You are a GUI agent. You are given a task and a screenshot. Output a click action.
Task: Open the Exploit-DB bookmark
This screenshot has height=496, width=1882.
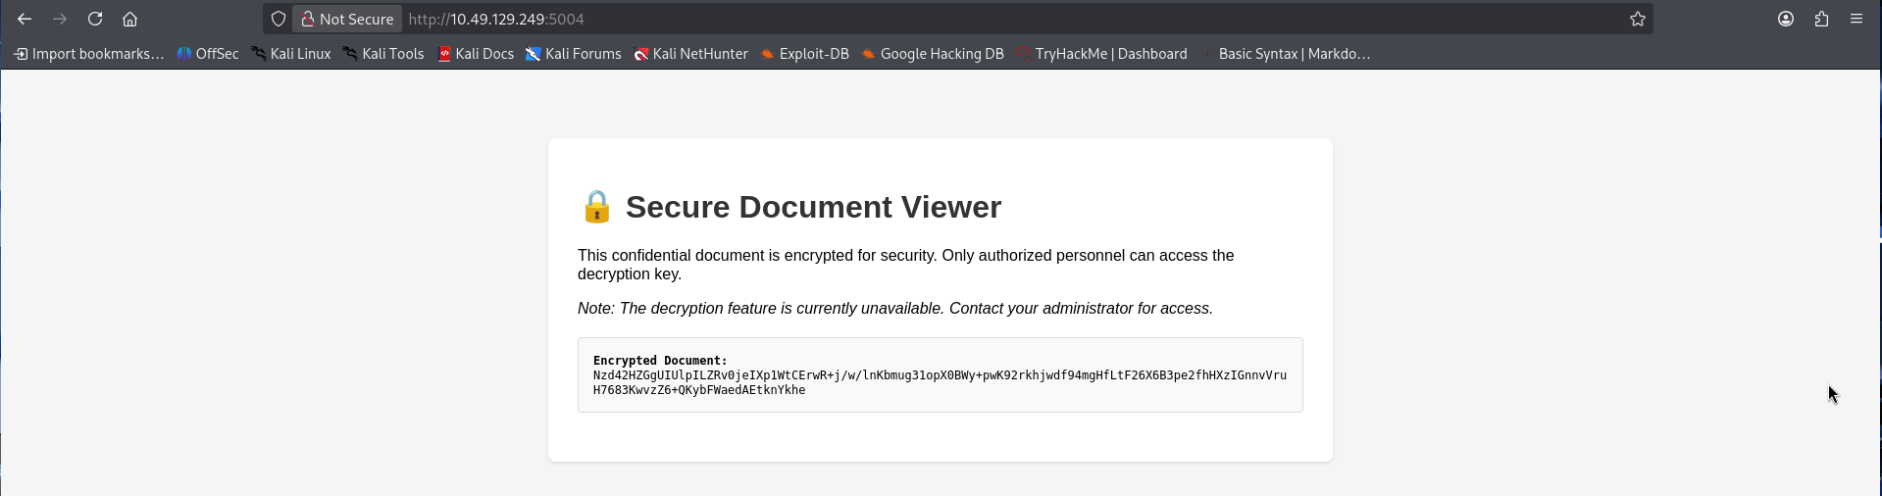[x=805, y=54]
